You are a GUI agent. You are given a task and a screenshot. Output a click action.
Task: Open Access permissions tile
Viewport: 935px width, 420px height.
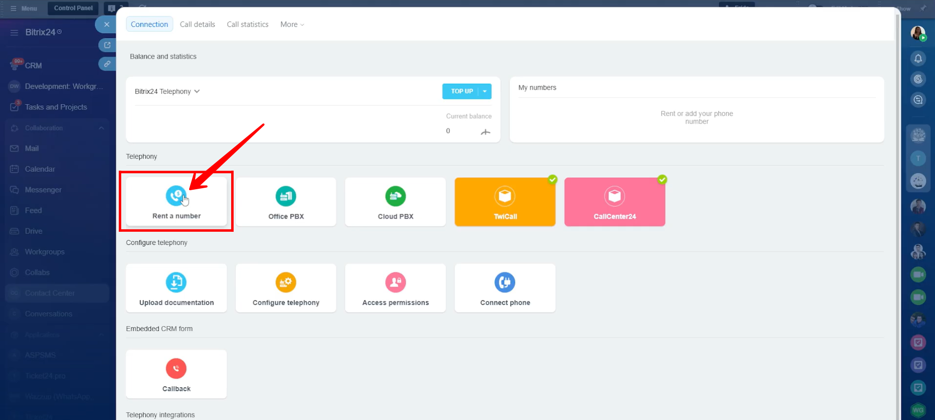(x=395, y=288)
